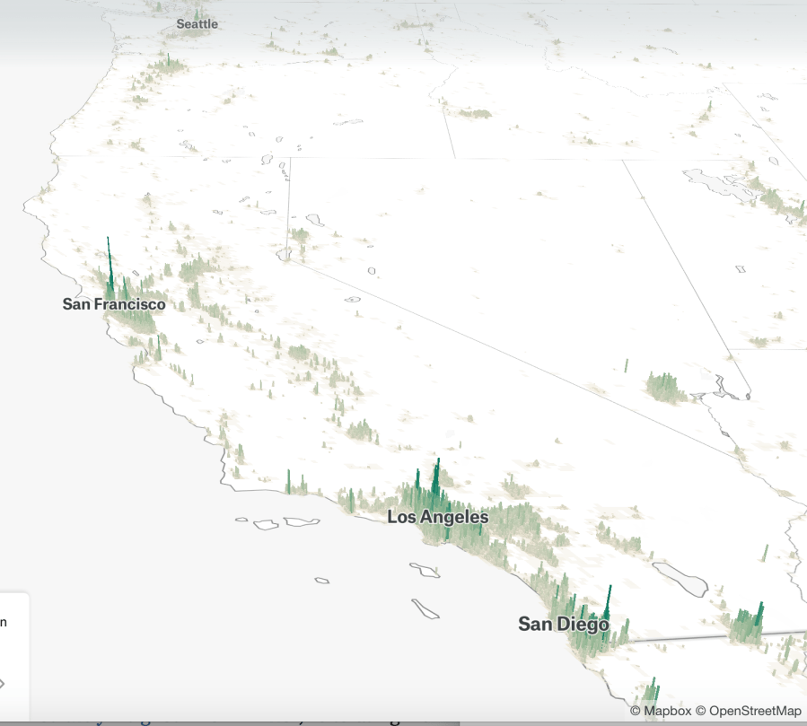
Task: Click the southernmost island outline off the coast
Action: point(425,608)
